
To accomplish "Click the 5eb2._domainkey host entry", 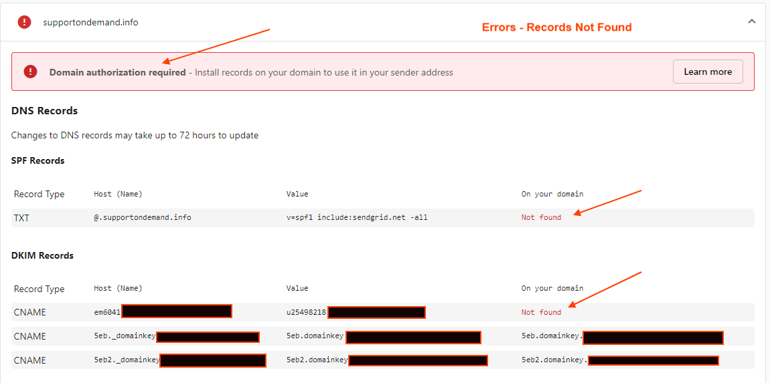I will (127, 360).
